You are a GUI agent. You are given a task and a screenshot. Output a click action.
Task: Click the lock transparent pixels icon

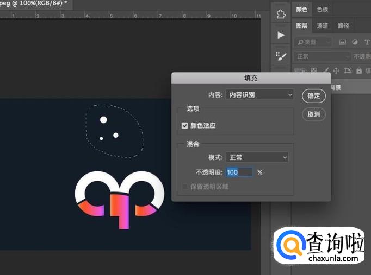pos(314,71)
